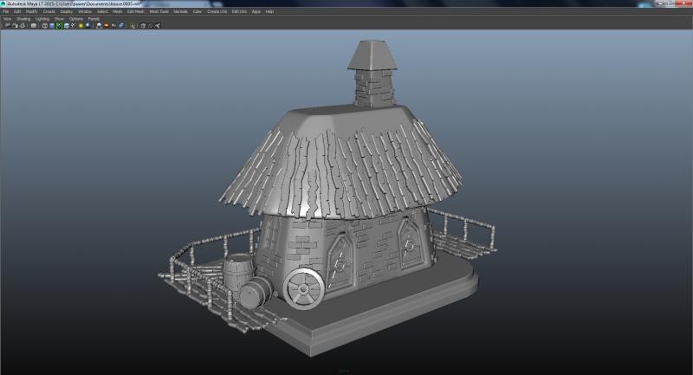
Task: Open the Help menu
Action: click(269, 11)
